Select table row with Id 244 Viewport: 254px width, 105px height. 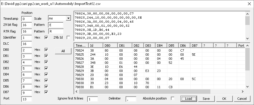[x=160, y=55]
